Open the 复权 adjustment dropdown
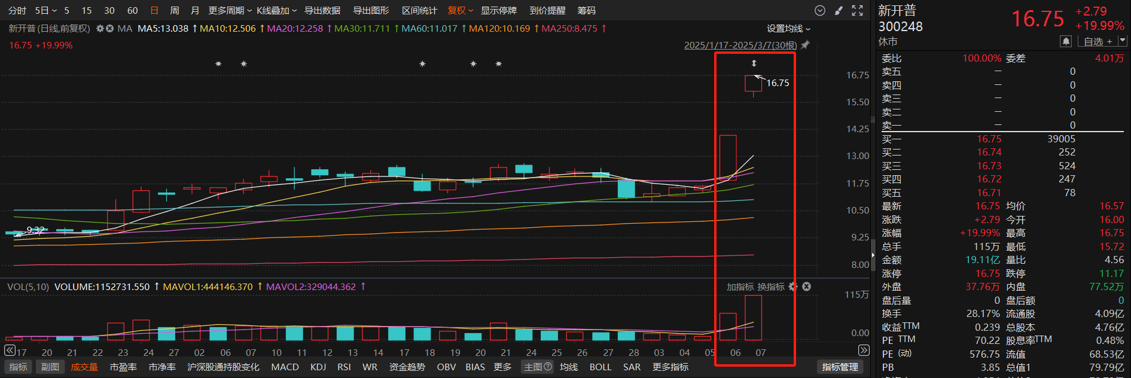Viewport: 1131px width, 378px height. point(460,11)
